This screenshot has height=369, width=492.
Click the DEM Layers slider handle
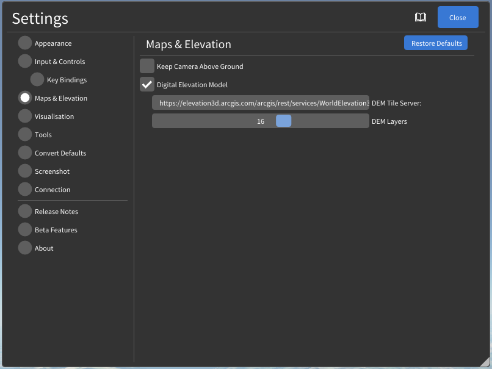[283, 121]
